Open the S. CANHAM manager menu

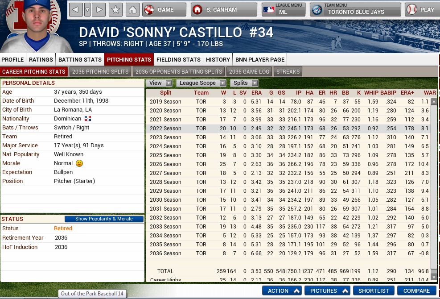(224, 9)
